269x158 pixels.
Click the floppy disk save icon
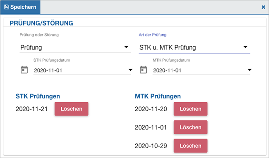coord(7,7)
